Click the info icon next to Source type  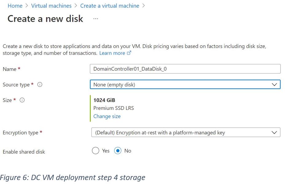[40, 84]
